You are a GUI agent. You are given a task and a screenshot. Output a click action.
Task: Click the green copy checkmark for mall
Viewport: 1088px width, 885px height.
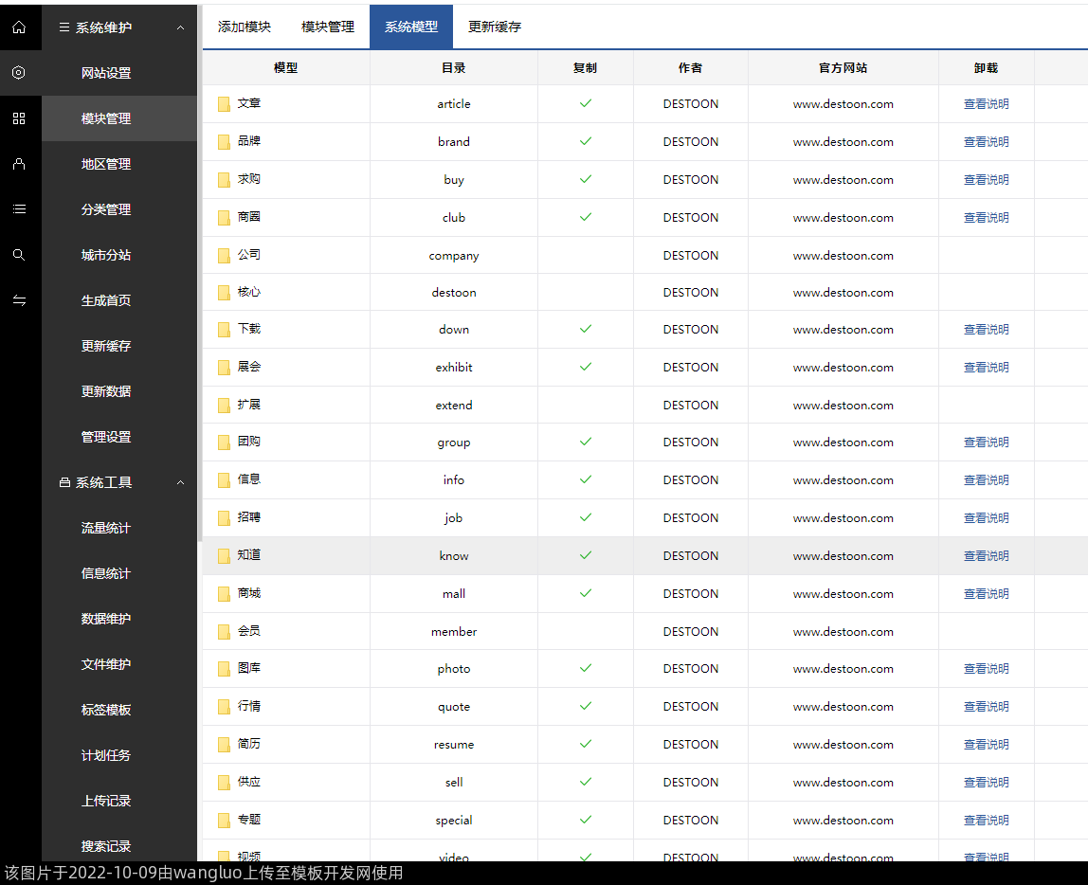pyautogui.click(x=586, y=593)
